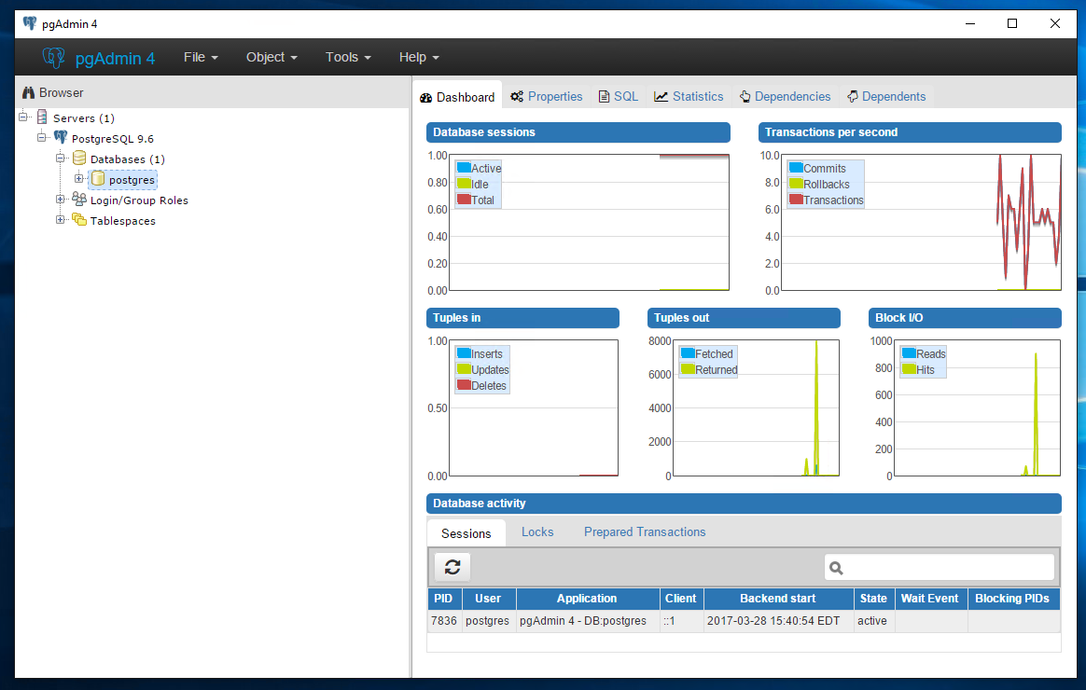Open the Tools menu
Viewport: 1086px width, 690px height.
(348, 58)
